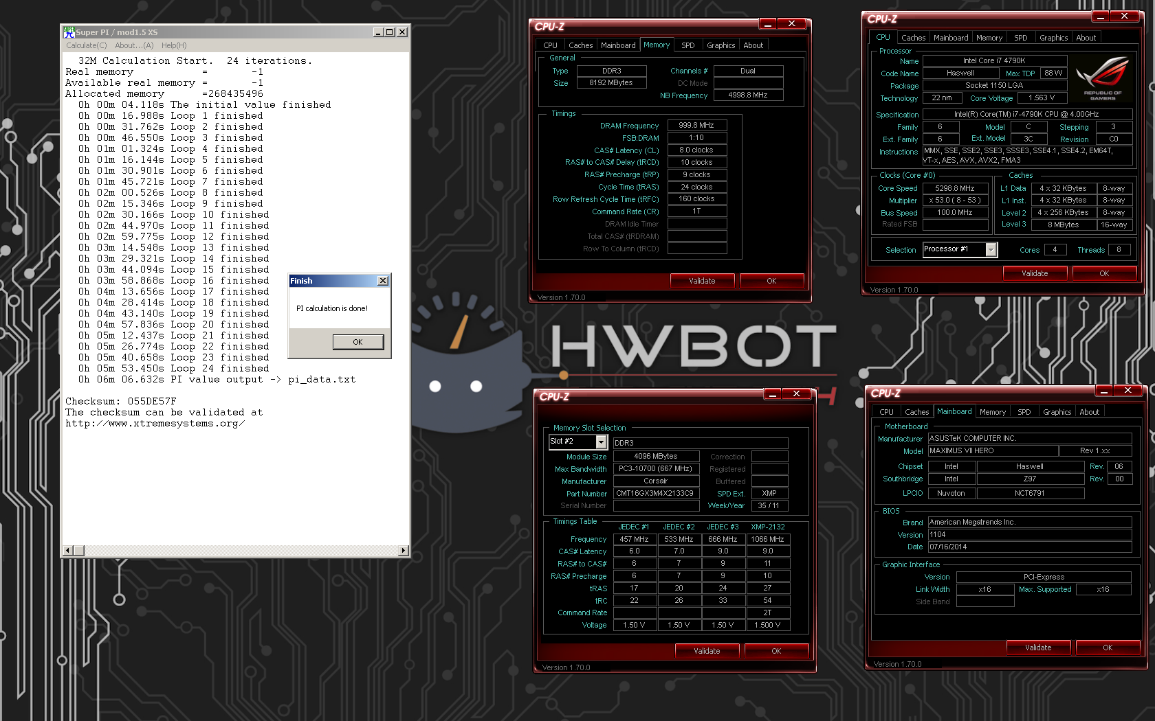
Task: Switch to Caches tab in processor CPU-Z window
Action: click(x=914, y=38)
